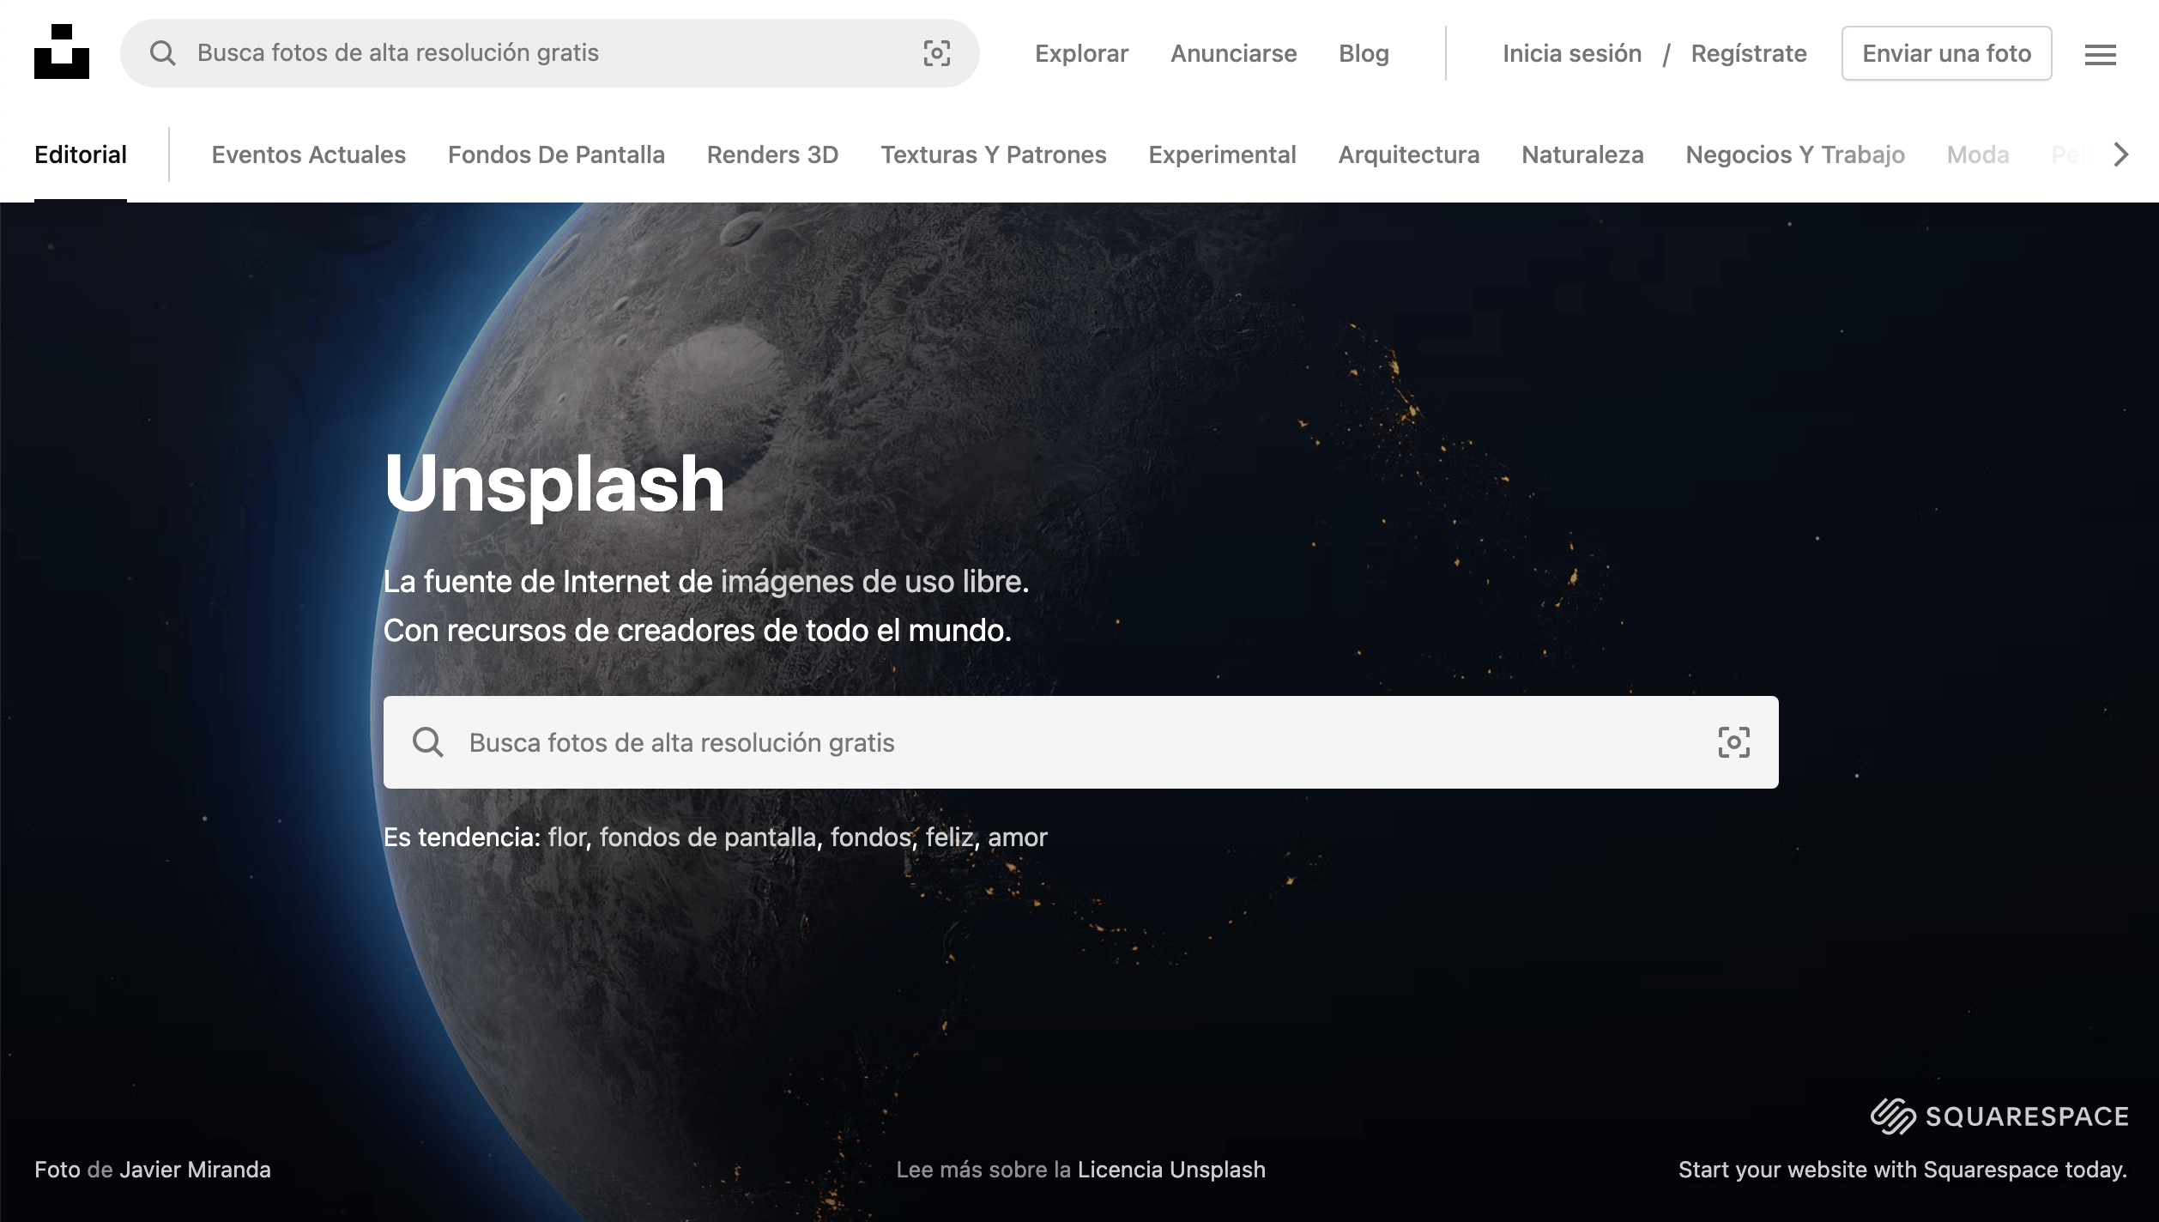Focus the hero search input field
Viewport: 2159px width, 1222px height.
(1080, 742)
